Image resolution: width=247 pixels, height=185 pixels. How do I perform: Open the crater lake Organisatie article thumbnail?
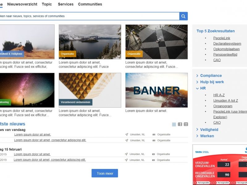pyautogui.click(x=90, y=42)
